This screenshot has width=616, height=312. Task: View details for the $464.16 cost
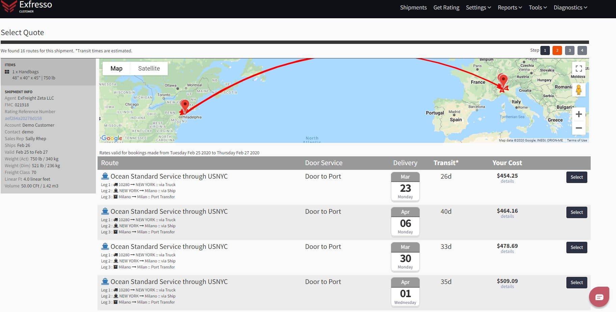click(507, 216)
